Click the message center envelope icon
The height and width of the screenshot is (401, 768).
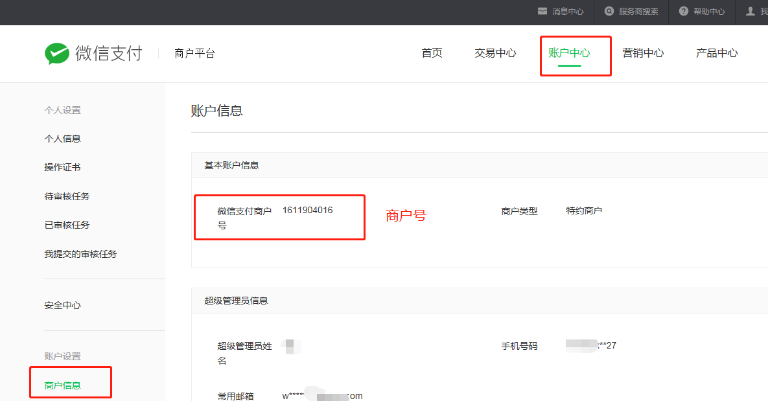point(542,11)
